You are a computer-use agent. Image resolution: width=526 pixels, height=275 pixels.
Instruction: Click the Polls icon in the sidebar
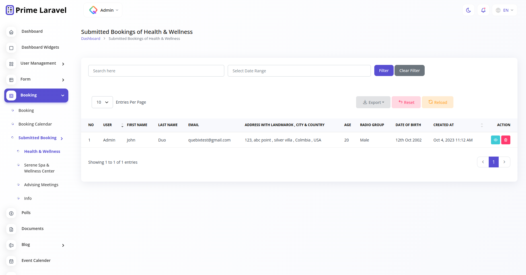coord(11,213)
